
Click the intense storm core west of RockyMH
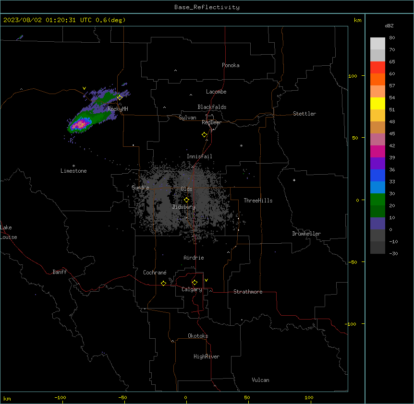click(x=81, y=124)
